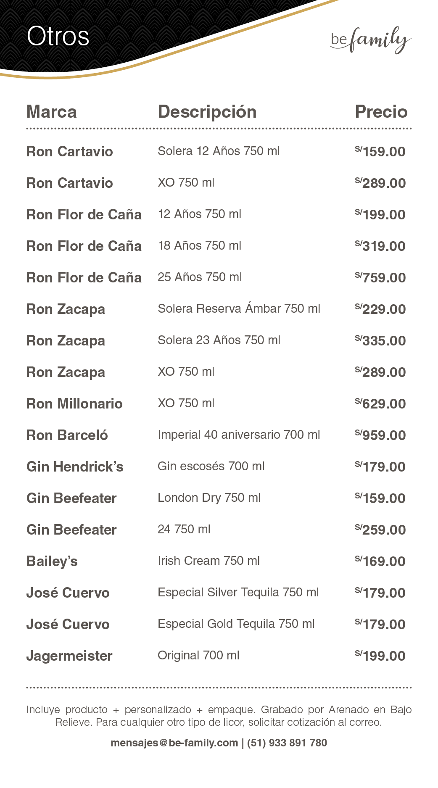This screenshot has width=438, height=788.
Task: Click the be family logo
Action: pos(370,40)
